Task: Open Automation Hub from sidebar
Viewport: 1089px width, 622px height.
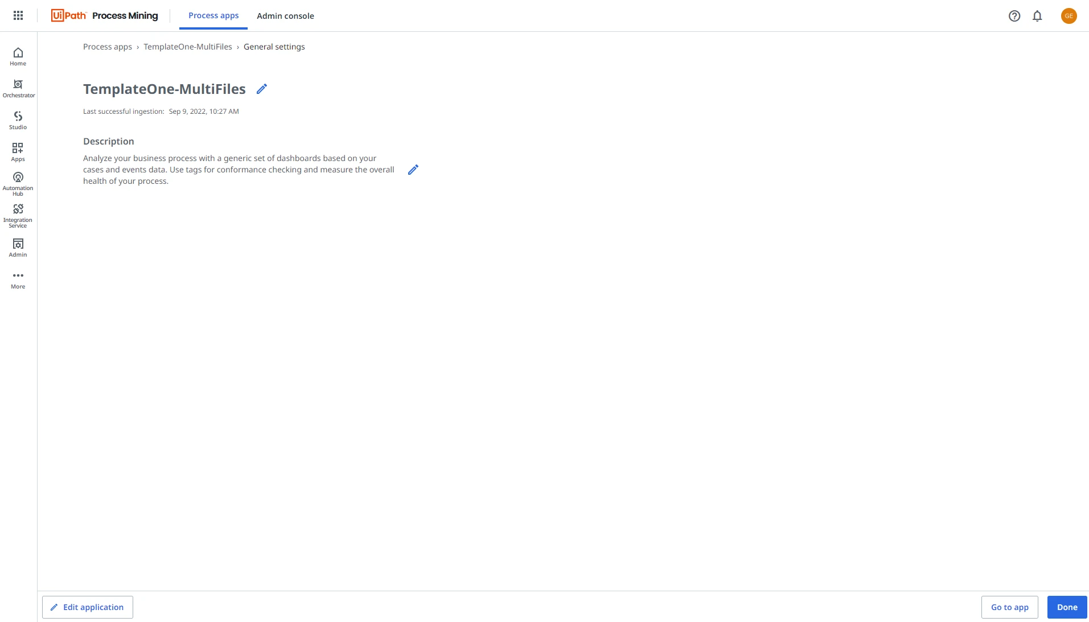Action: (18, 184)
